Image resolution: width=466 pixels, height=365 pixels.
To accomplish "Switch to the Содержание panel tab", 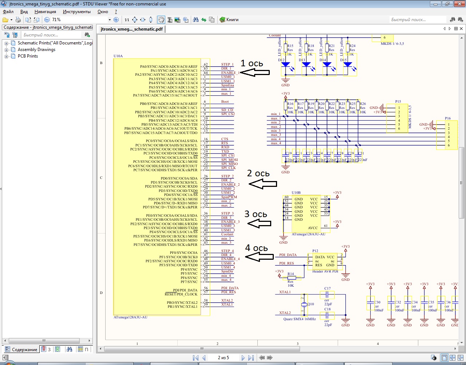I will click(x=21, y=349).
